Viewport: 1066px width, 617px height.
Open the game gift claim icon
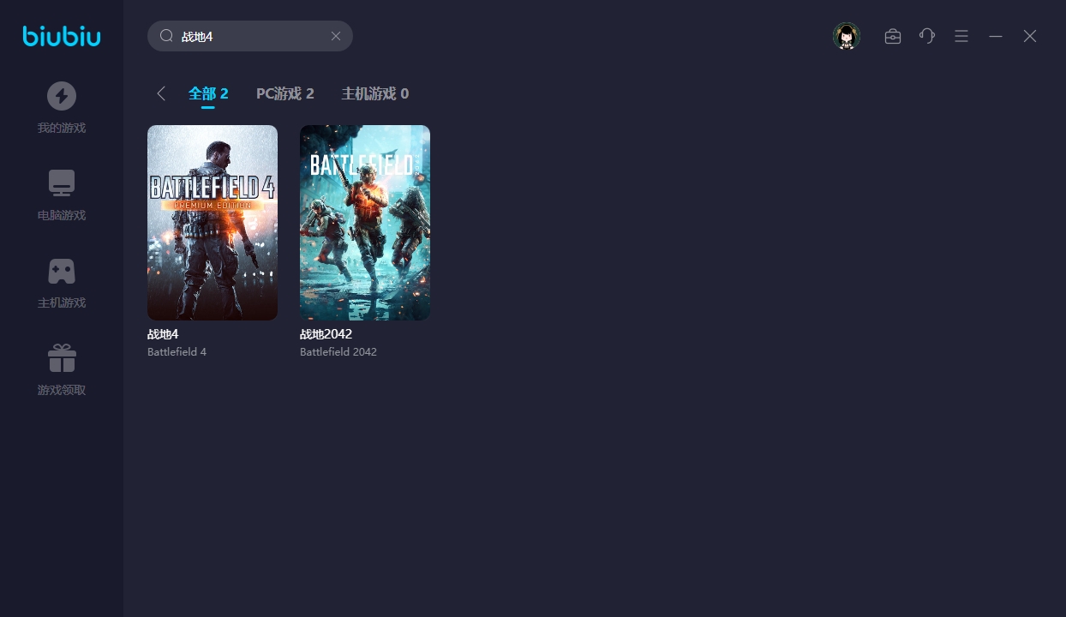click(62, 358)
